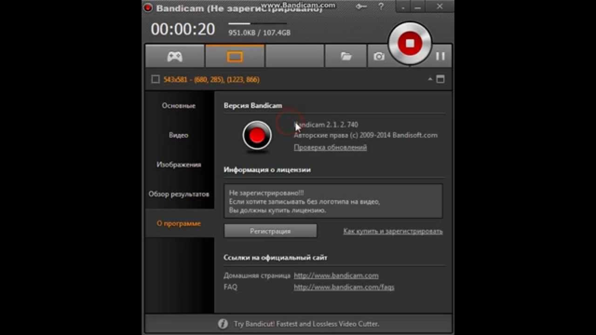
Task: Click the Bandicam red logo in title bar
Action: tap(148, 7)
